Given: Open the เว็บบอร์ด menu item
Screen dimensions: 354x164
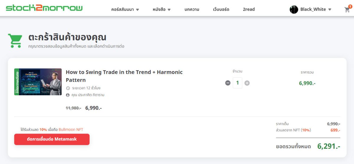Looking at the screenshot, I should 221,9.
